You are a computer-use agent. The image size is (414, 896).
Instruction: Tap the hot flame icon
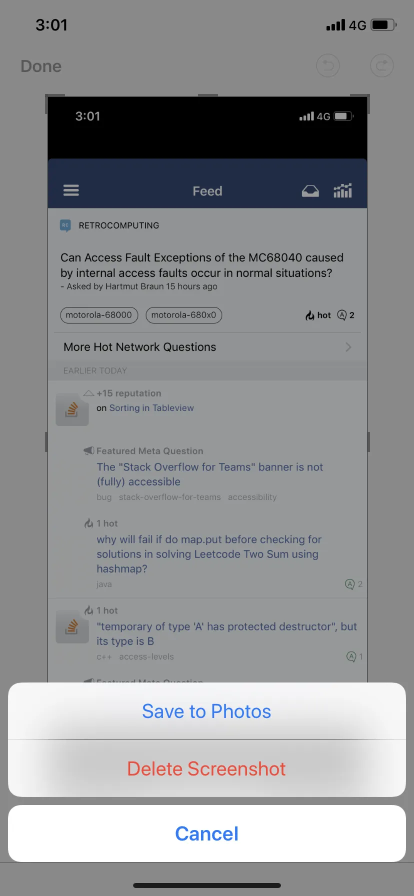(310, 315)
